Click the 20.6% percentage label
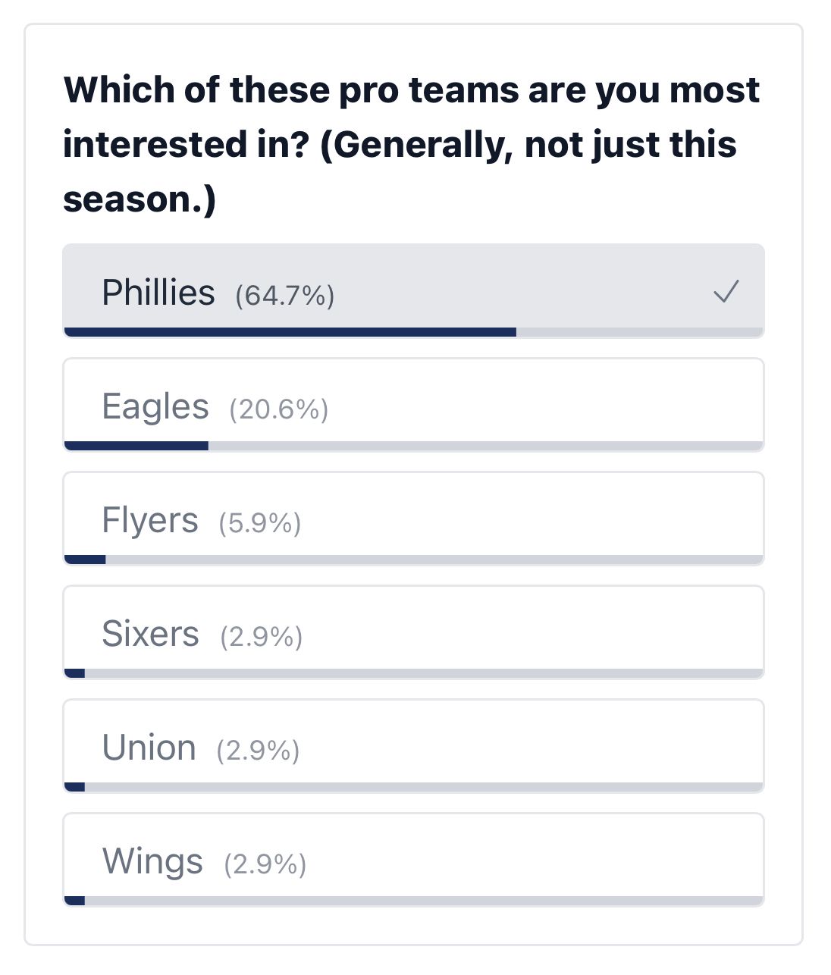 (278, 409)
